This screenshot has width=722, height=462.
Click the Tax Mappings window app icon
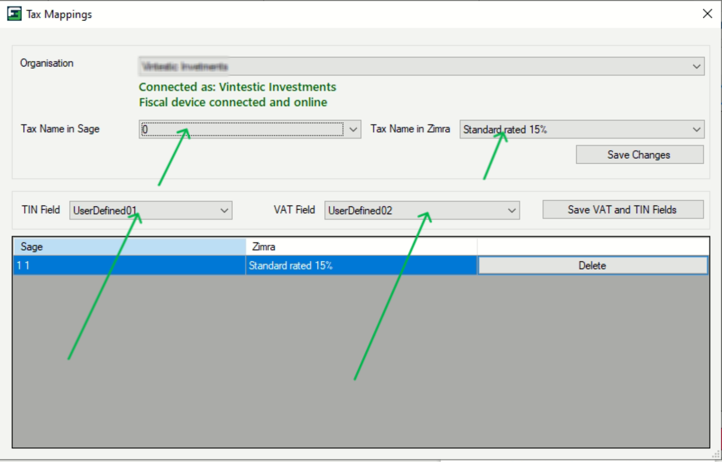pos(14,14)
